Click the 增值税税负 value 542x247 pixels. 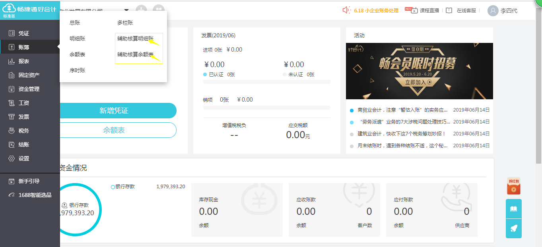(234, 135)
